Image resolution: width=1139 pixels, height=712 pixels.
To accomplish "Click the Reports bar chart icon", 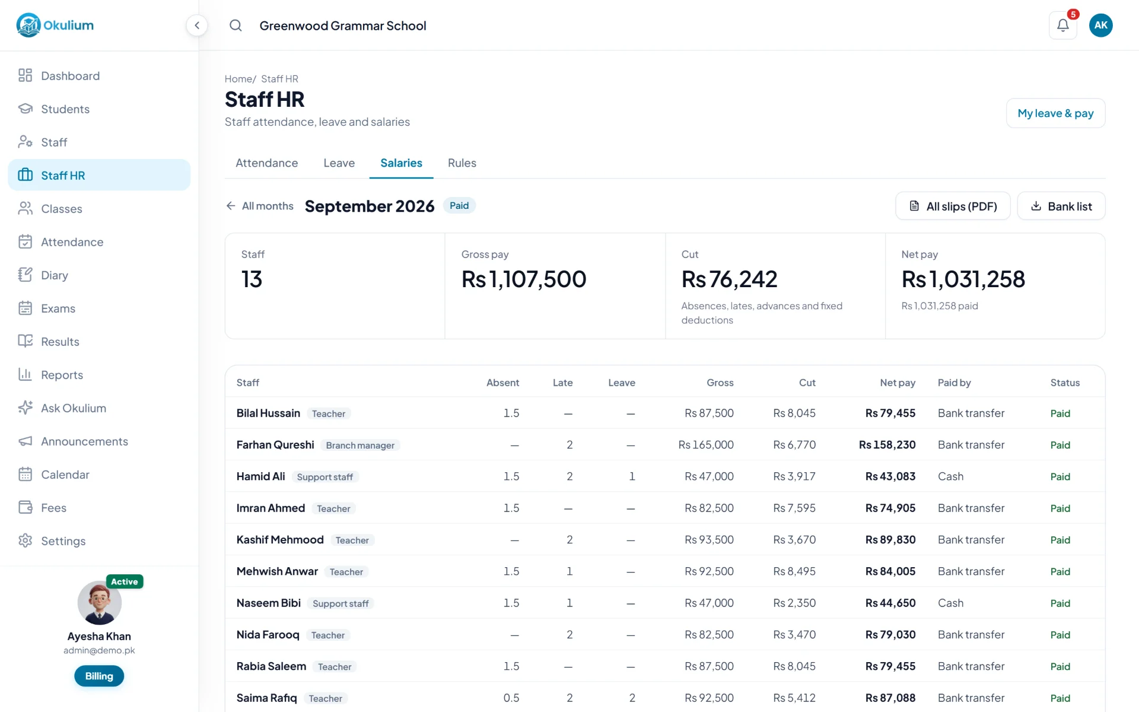I will coord(25,374).
